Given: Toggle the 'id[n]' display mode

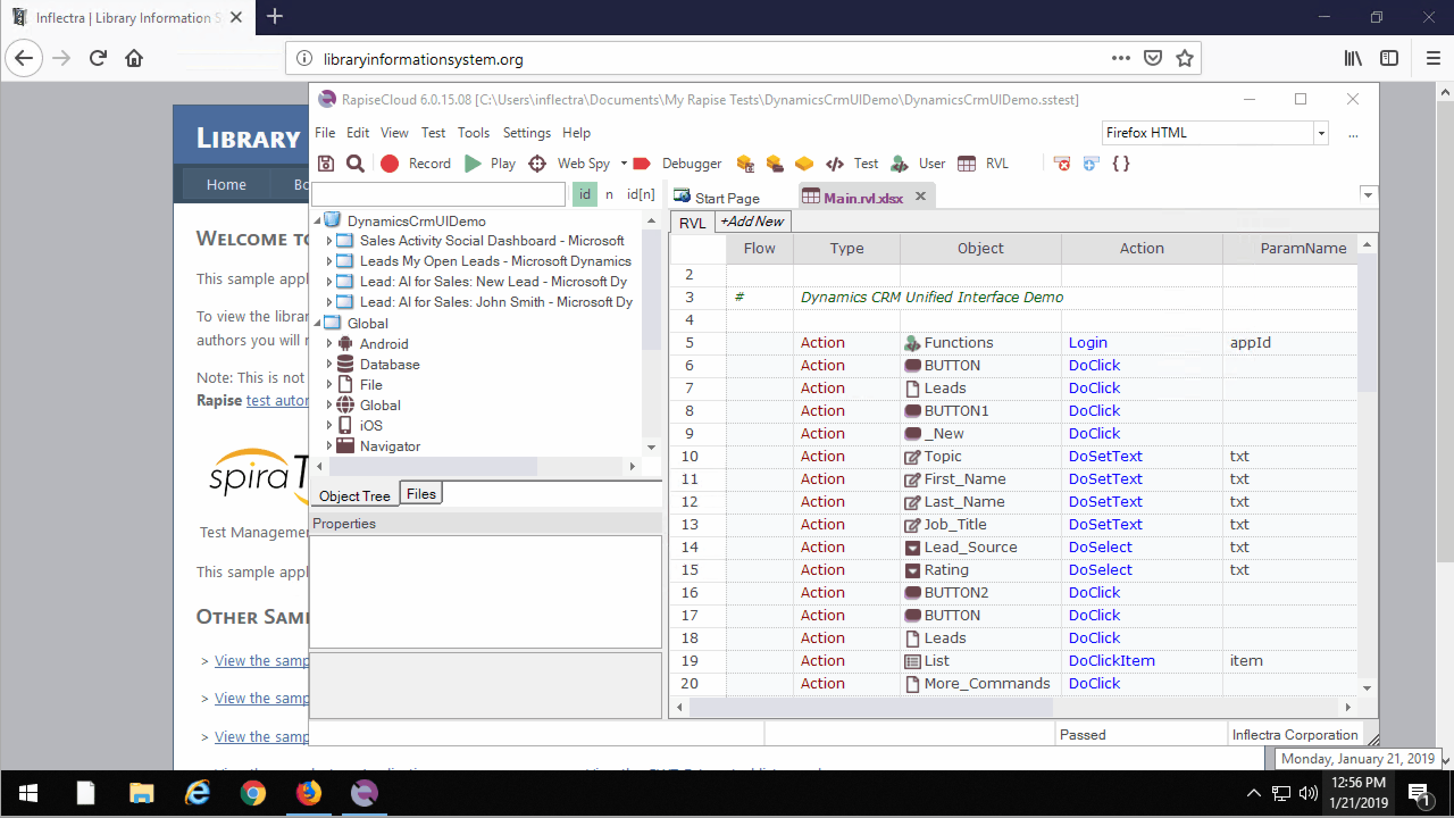Looking at the screenshot, I should point(640,194).
